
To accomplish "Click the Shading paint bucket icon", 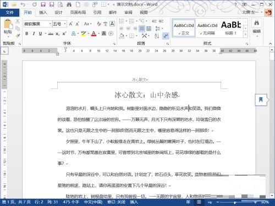I will point(122,36).
